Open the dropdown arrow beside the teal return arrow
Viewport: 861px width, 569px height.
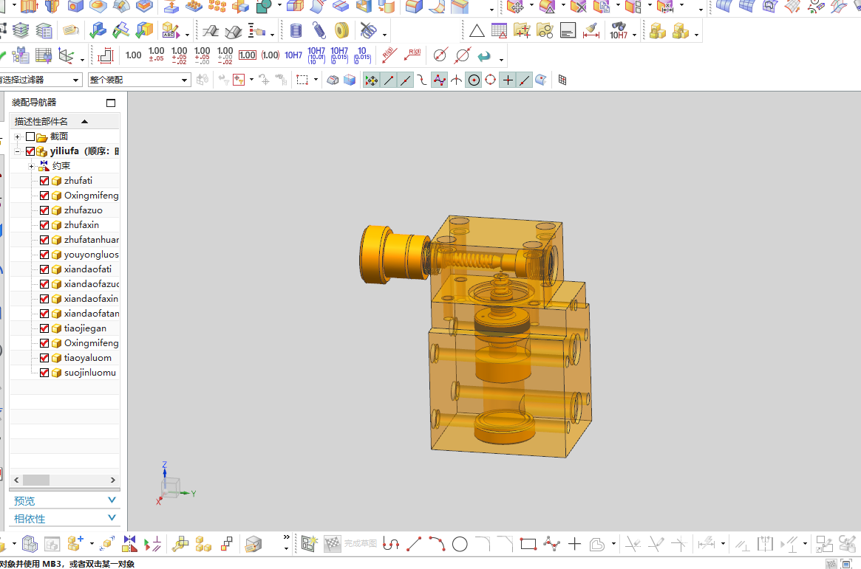[x=501, y=59]
